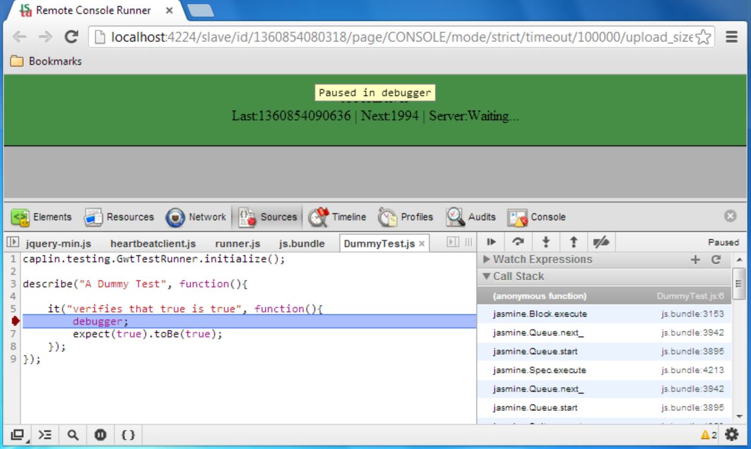The width and height of the screenshot is (751, 449).
Task: Open the devtools settings gear
Action: tap(731, 435)
